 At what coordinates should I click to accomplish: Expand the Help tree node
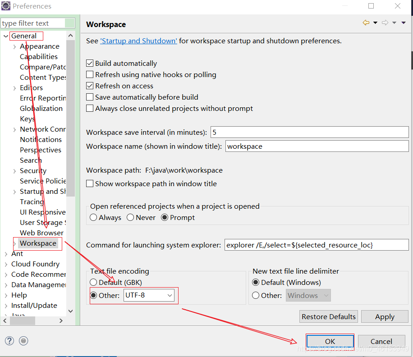coord(6,295)
